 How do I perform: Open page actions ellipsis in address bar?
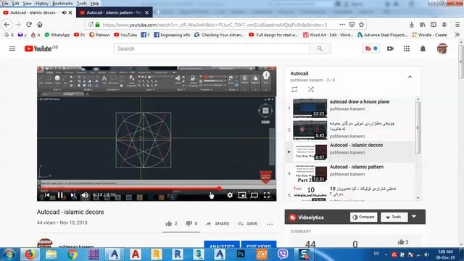(342, 25)
